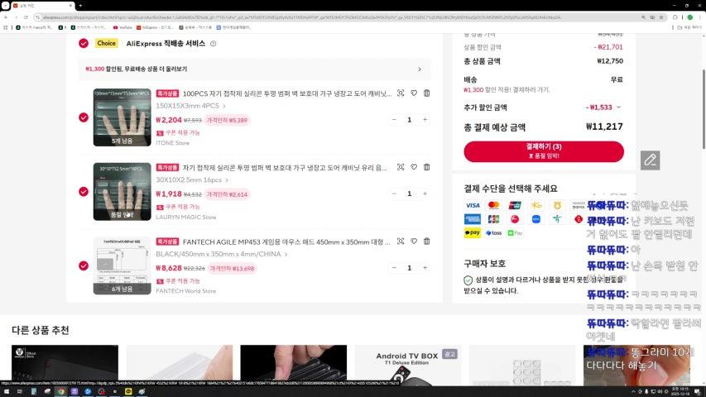The width and height of the screenshot is (706, 397).
Task: Delete the 100PCS bumper product from cart
Action: click(x=426, y=93)
